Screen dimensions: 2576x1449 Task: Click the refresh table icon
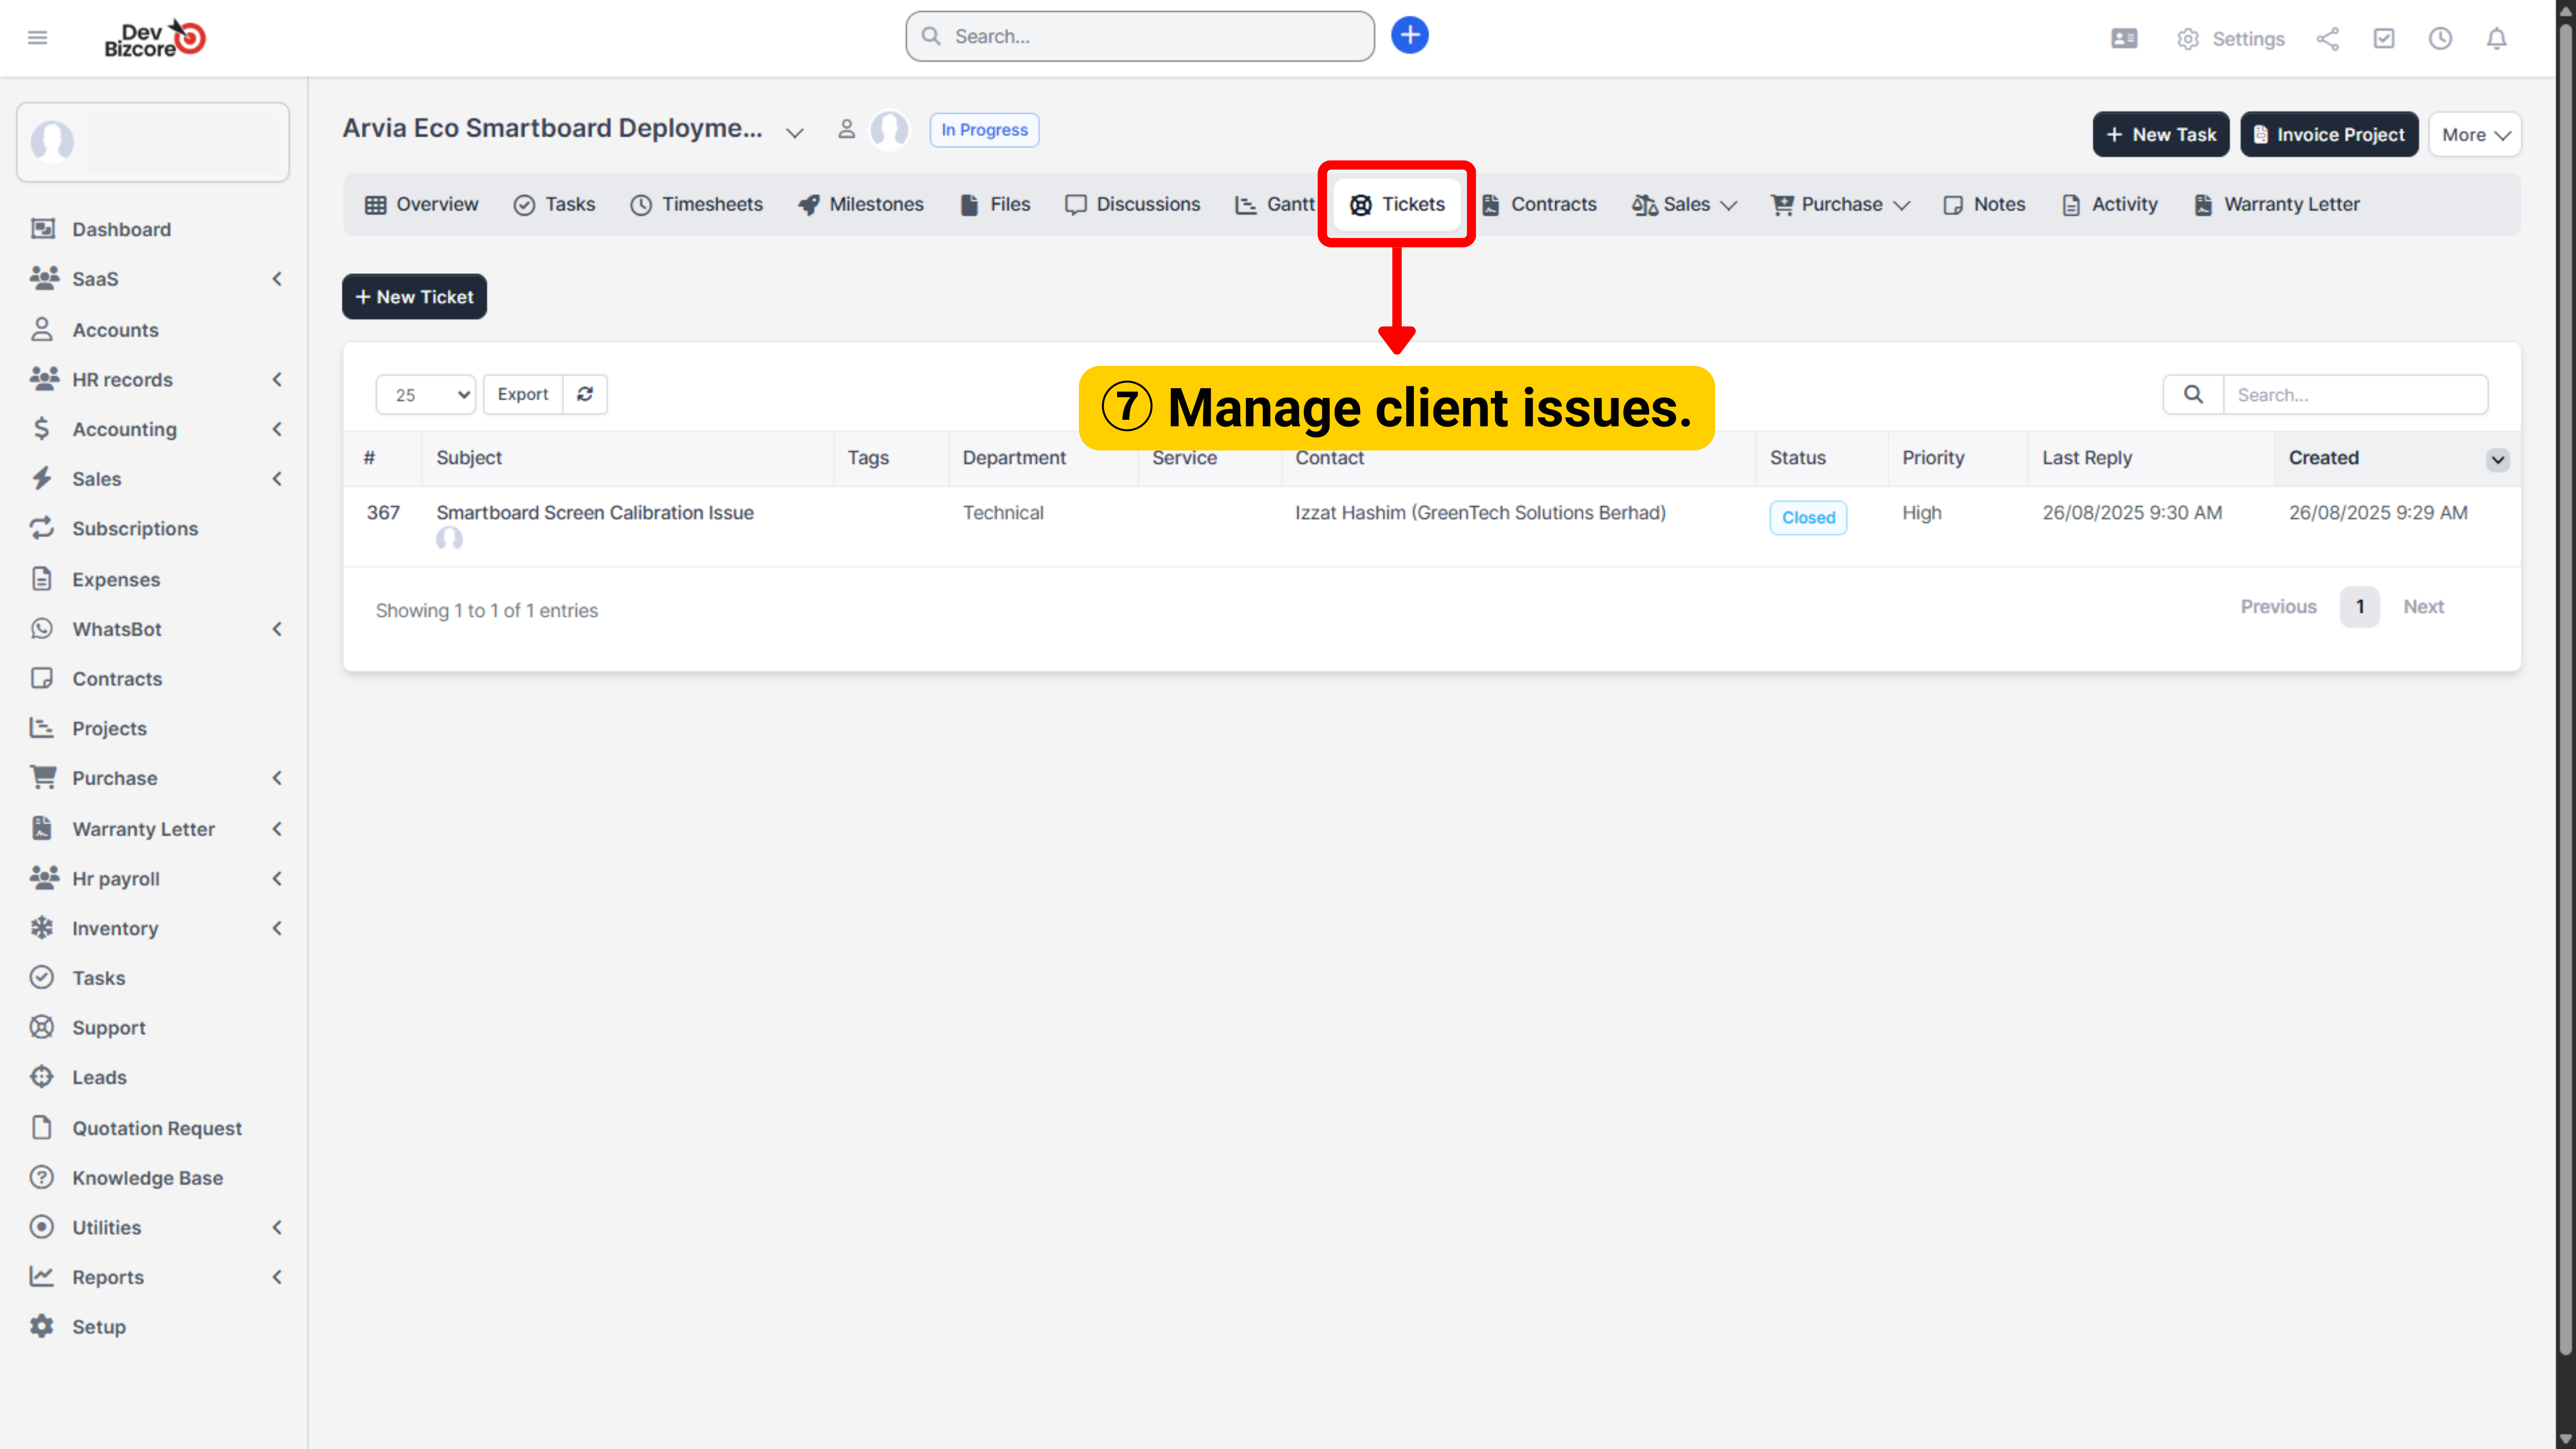[x=585, y=394]
